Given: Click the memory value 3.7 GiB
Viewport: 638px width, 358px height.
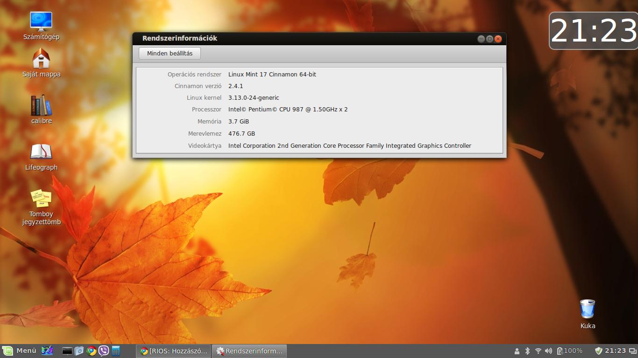Looking at the screenshot, I should coord(239,122).
